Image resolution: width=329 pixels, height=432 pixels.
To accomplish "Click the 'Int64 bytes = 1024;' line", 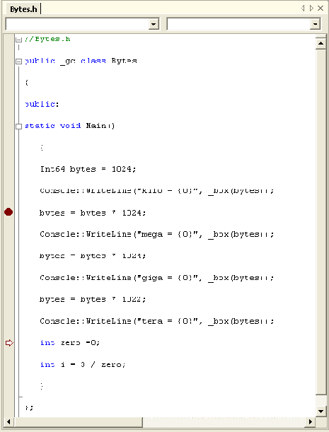I will pos(88,169).
